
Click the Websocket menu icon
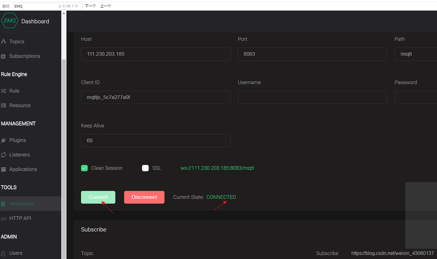pos(3,204)
